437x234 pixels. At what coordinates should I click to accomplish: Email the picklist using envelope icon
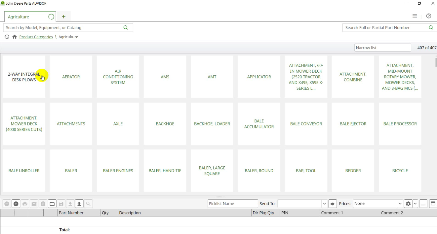34,204
